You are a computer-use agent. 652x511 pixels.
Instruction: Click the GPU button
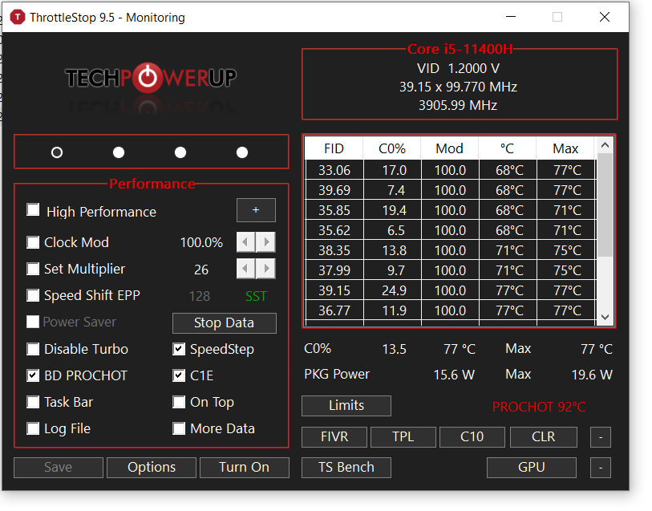pos(532,468)
